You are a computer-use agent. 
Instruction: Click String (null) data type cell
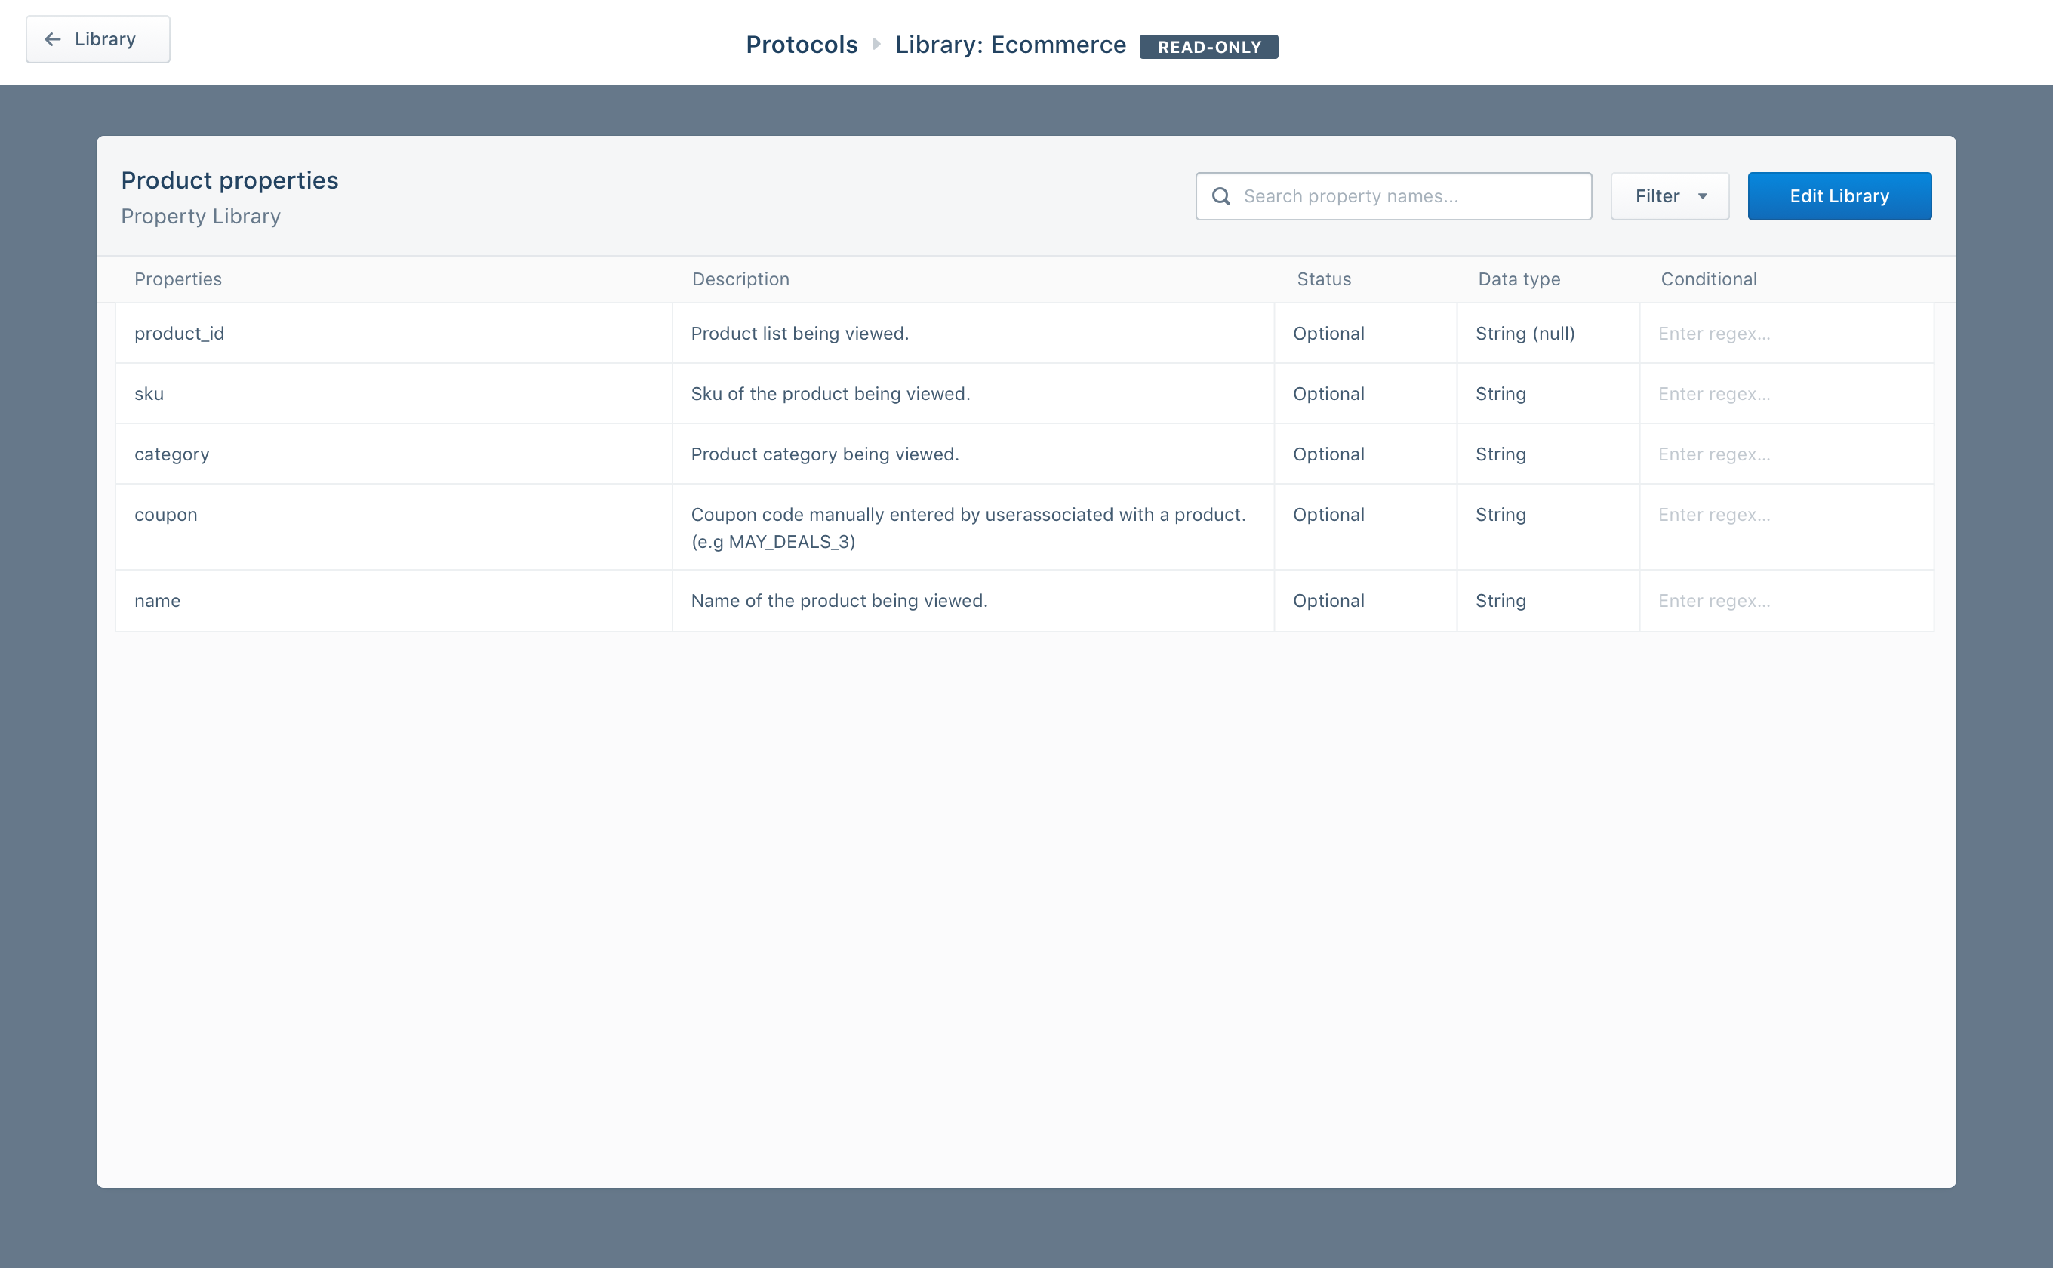pyautogui.click(x=1525, y=334)
